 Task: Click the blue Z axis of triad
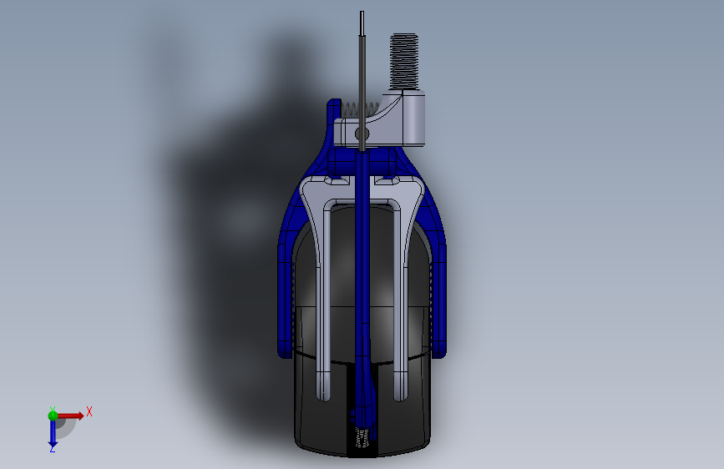click(x=53, y=434)
